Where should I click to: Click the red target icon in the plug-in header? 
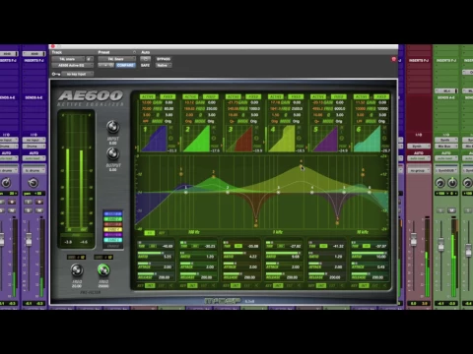[393, 59]
